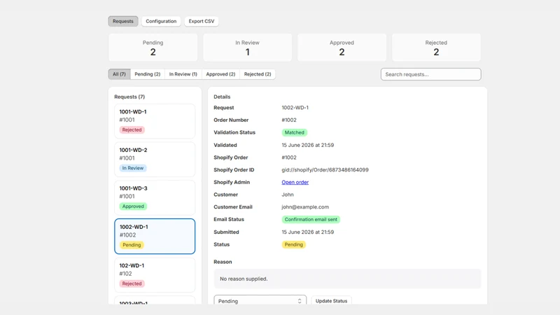Filter by In Review (1) requests
Viewport: 560px width, 315px height.
click(183, 74)
